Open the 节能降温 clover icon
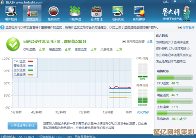The width and height of the screenshot is (196, 138). (75, 13)
